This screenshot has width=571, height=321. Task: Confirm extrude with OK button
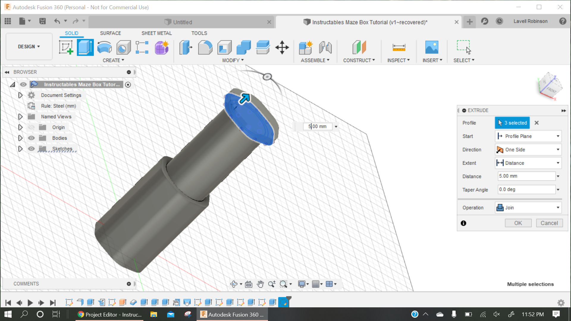(518, 223)
